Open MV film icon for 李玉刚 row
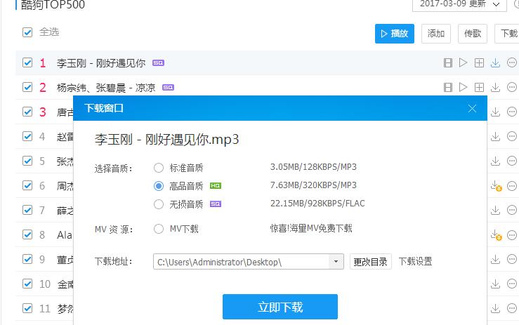 point(448,62)
